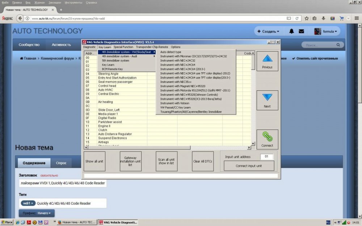
Task: Open the Префикс: Ничего dropdown
Action: coord(37,213)
